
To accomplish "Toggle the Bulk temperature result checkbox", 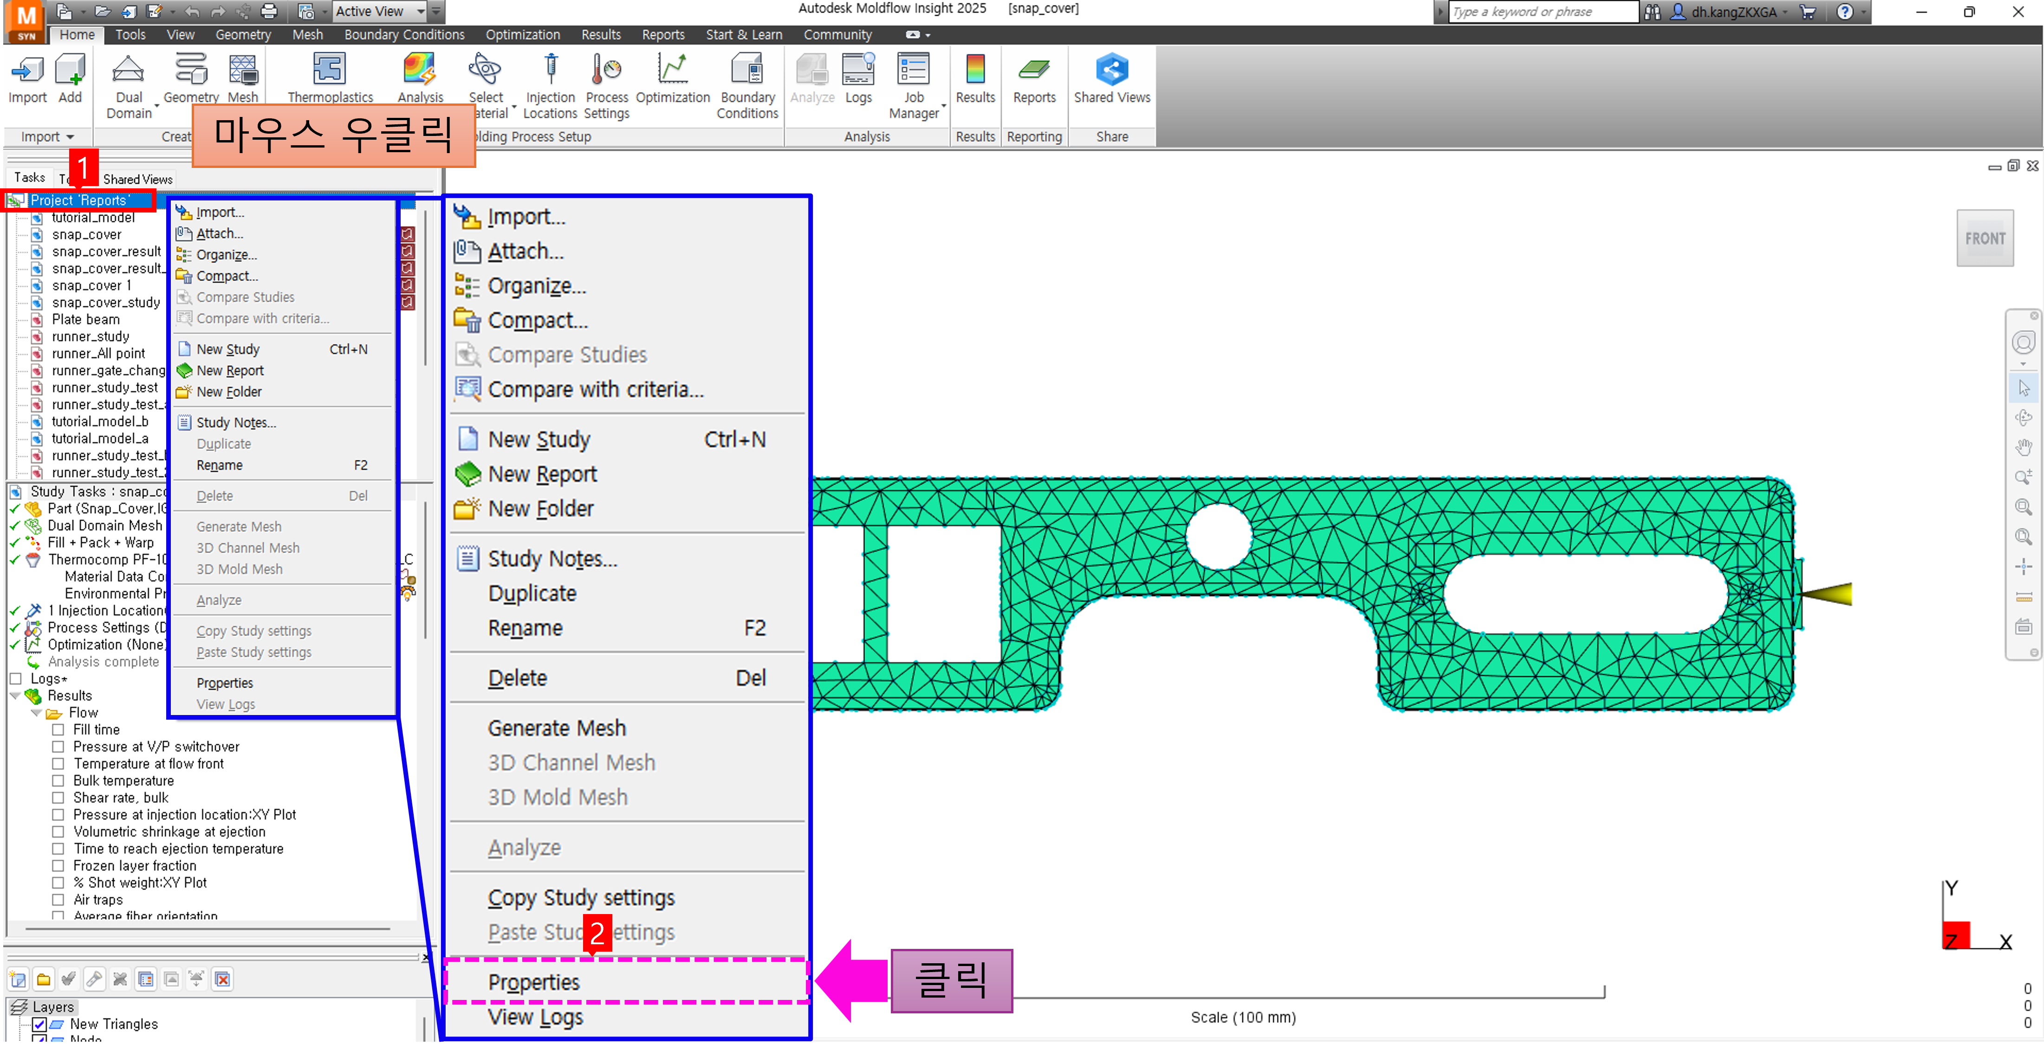I will tap(58, 781).
